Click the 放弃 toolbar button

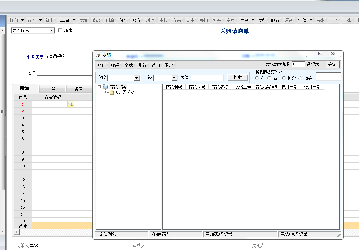point(137,20)
